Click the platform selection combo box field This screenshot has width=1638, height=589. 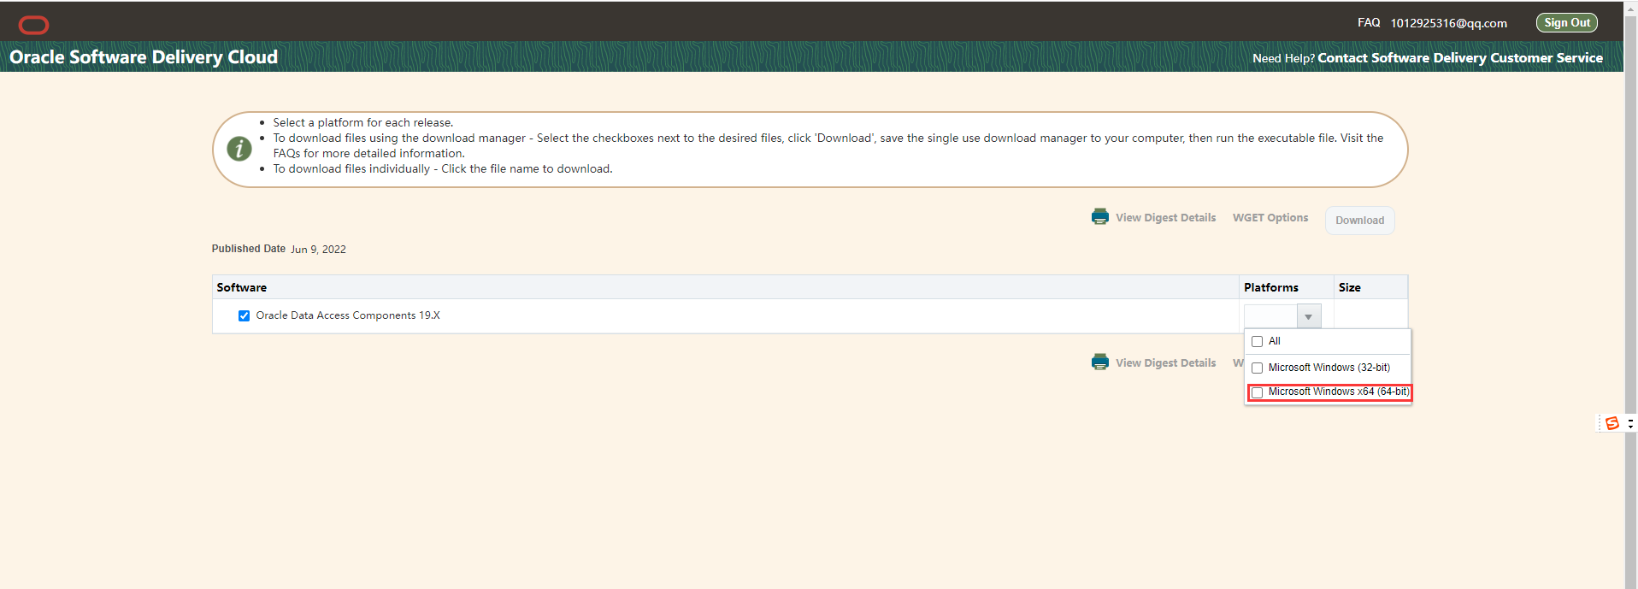[1270, 316]
